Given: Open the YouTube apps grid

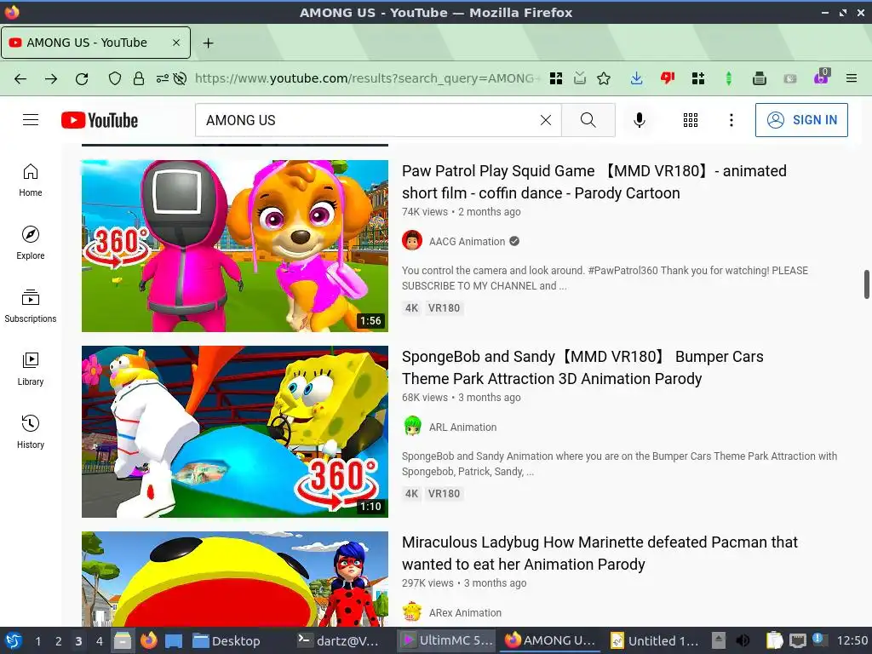Looking at the screenshot, I should pos(690,120).
